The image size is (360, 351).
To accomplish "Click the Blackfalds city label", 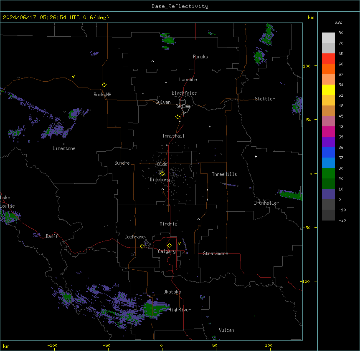I will pos(184,93).
